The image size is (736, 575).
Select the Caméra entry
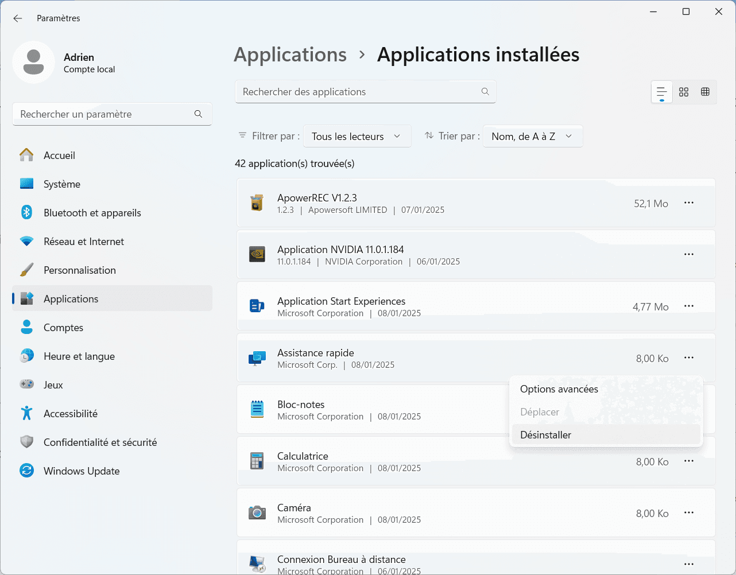(476, 512)
